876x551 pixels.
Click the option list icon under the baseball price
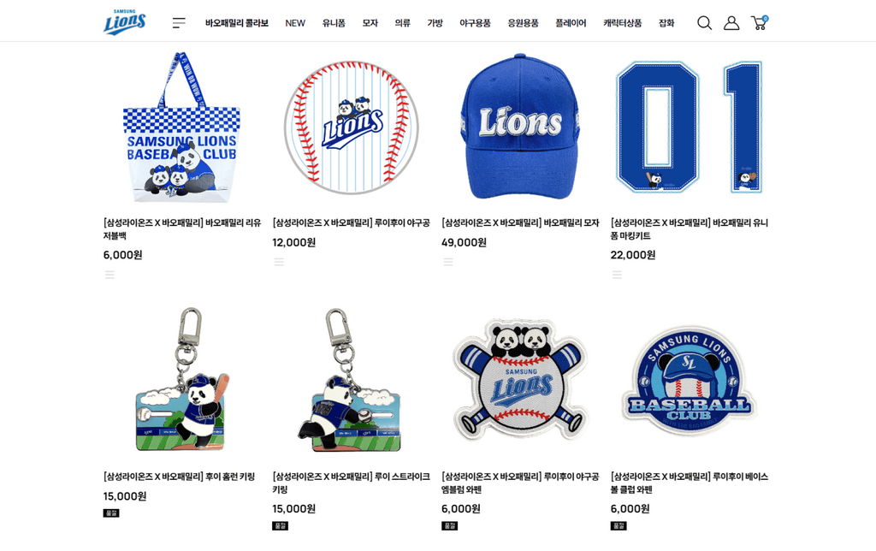pyautogui.click(x=279, y=262)
